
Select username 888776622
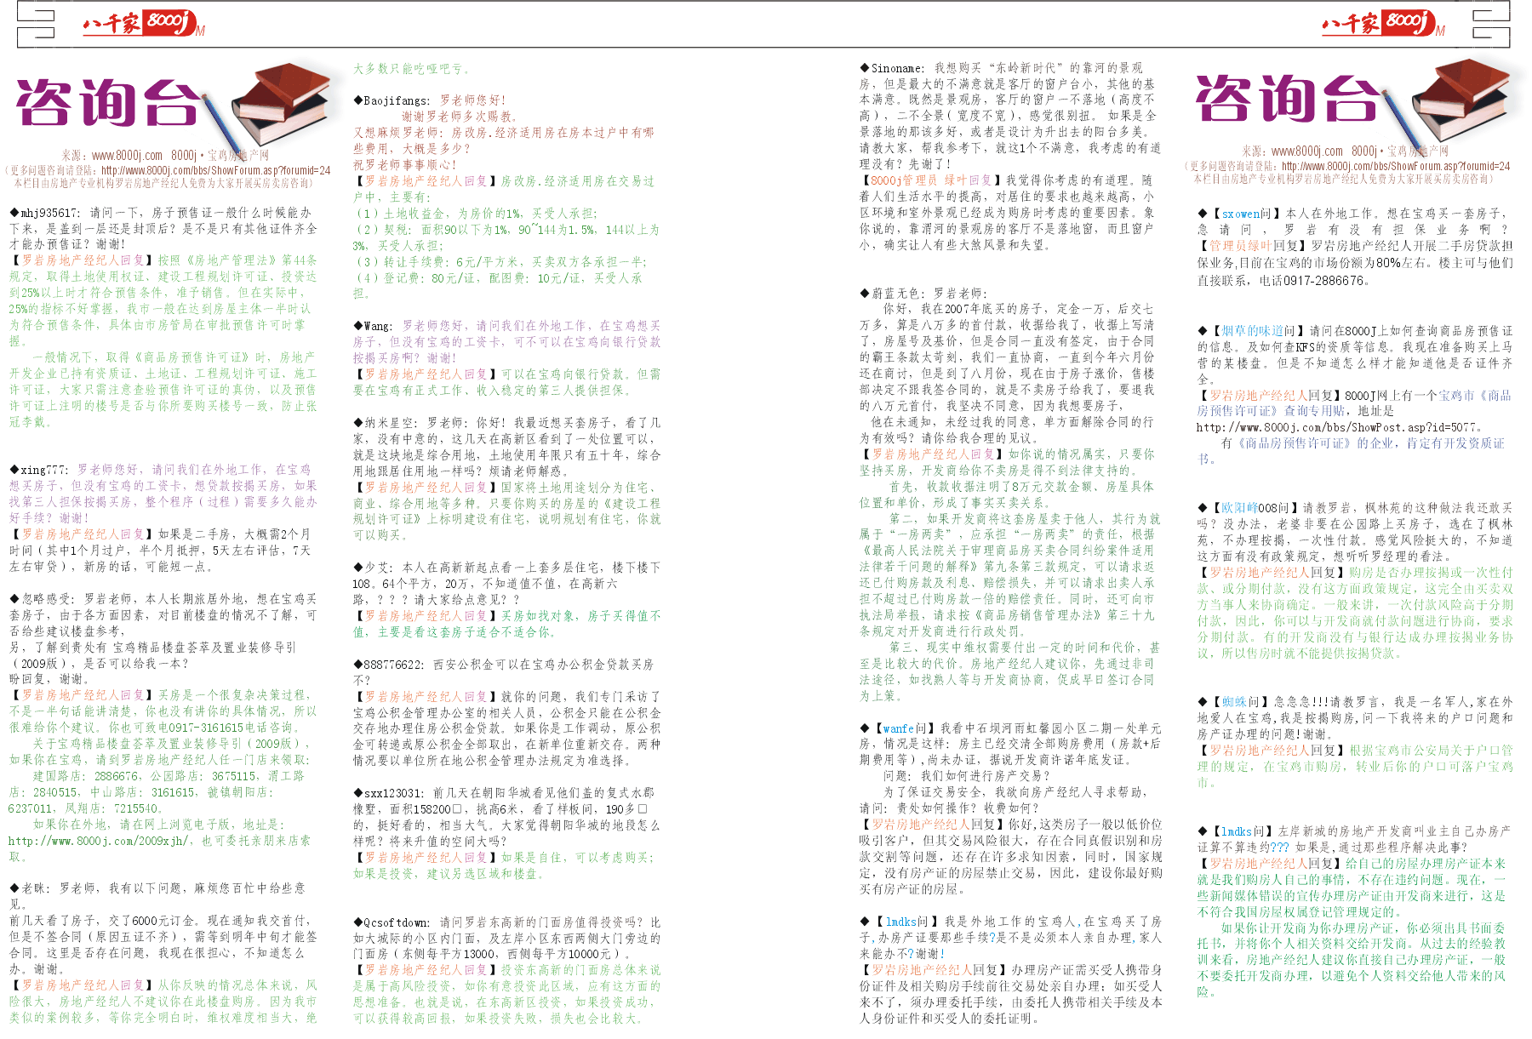(x=393, y=665)
